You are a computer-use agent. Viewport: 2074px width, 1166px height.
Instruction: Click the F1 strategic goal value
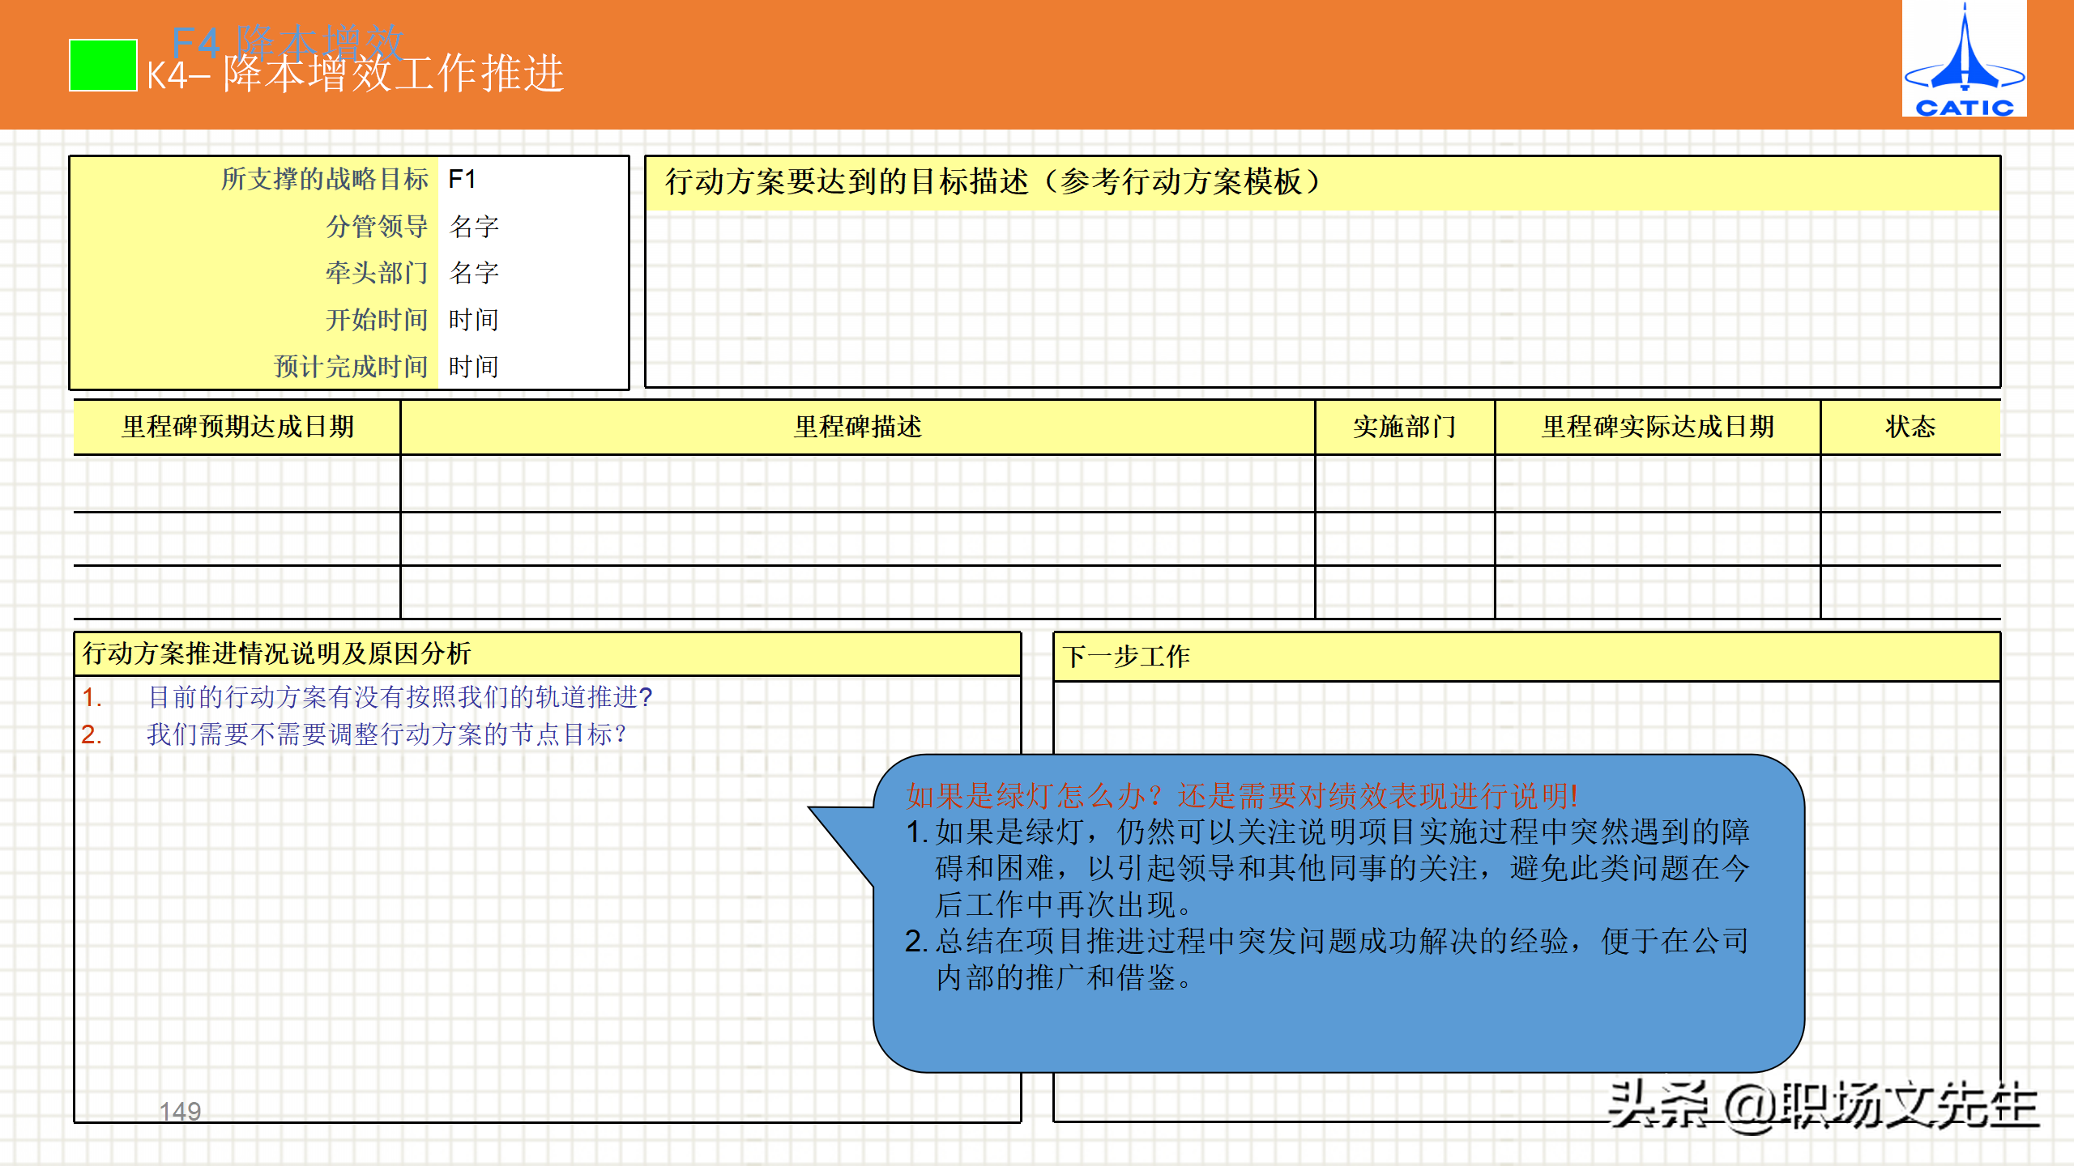[x=462, y=179]
